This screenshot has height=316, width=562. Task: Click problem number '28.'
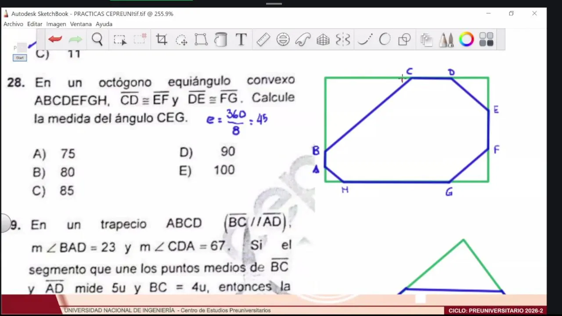tap(16, 83)
